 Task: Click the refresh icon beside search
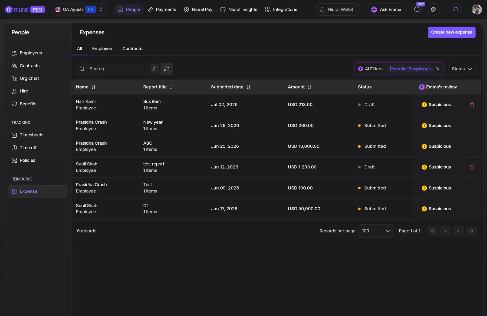tap(167, 69)
